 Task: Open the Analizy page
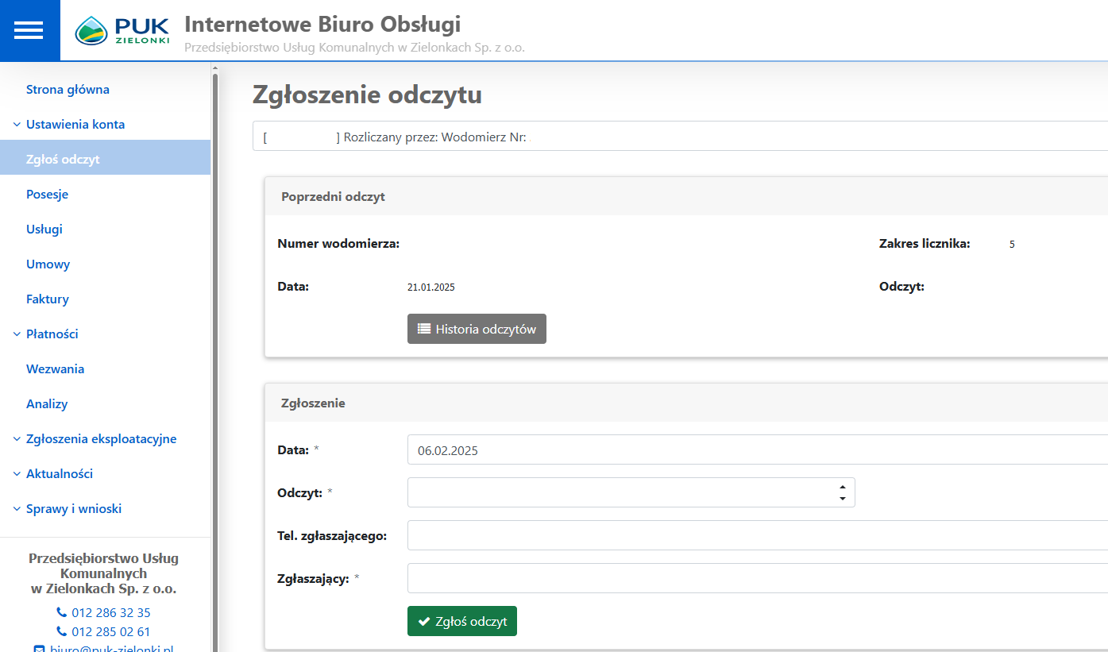pyautogui.click(x=47, y=403)
